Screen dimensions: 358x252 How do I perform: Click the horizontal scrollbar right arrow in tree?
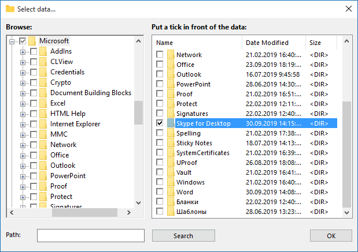coord(129,213)
